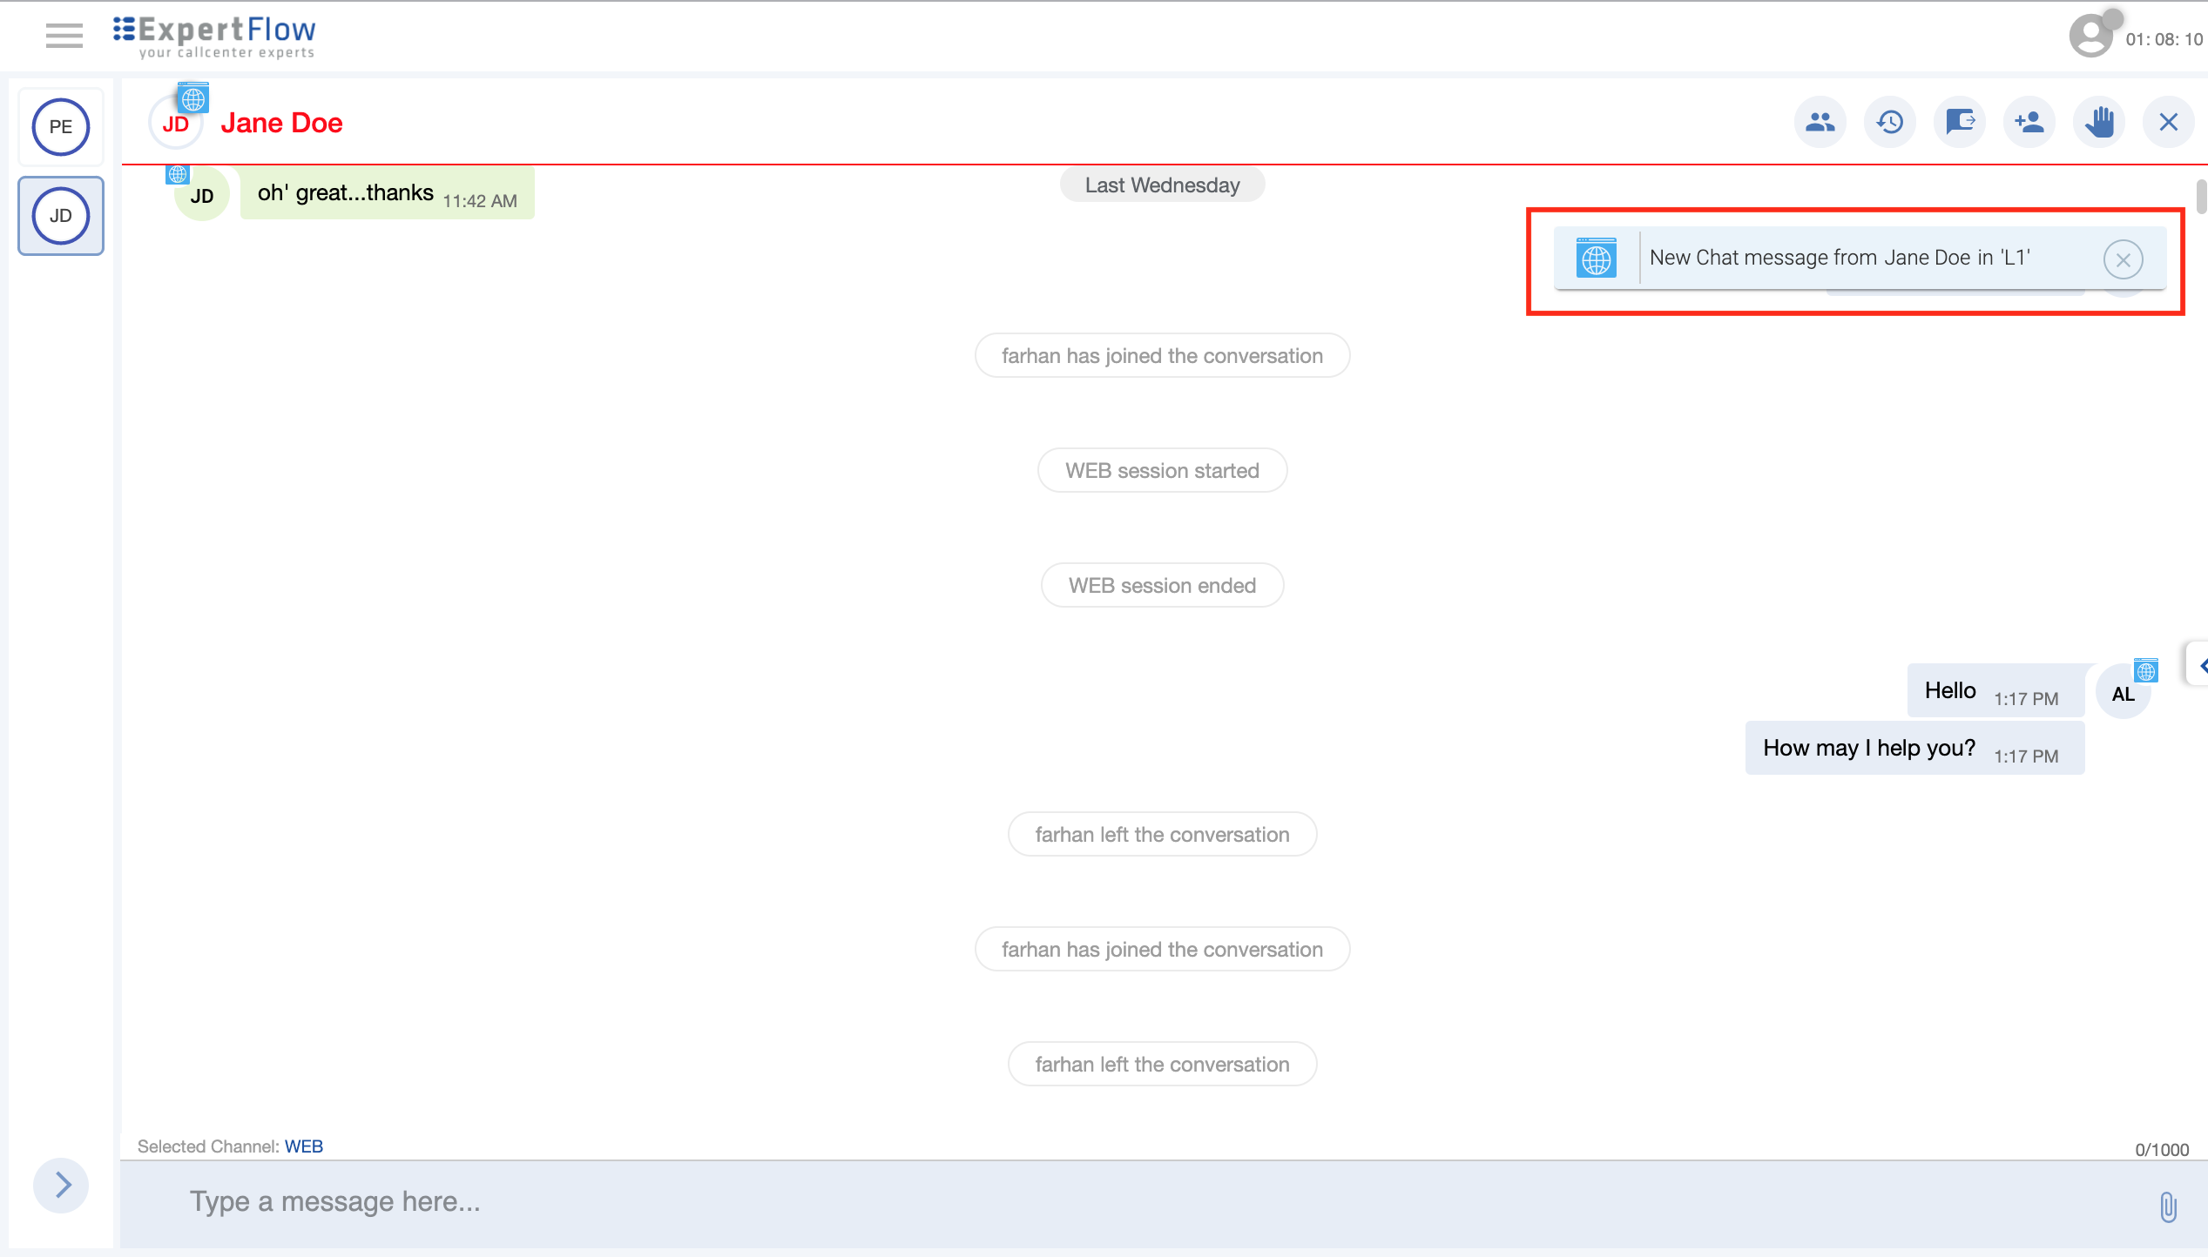Viewport: 2208px width, 1257px height.
Task: Expand the right side panel arrow
Action: click(x=2200, y=666)
